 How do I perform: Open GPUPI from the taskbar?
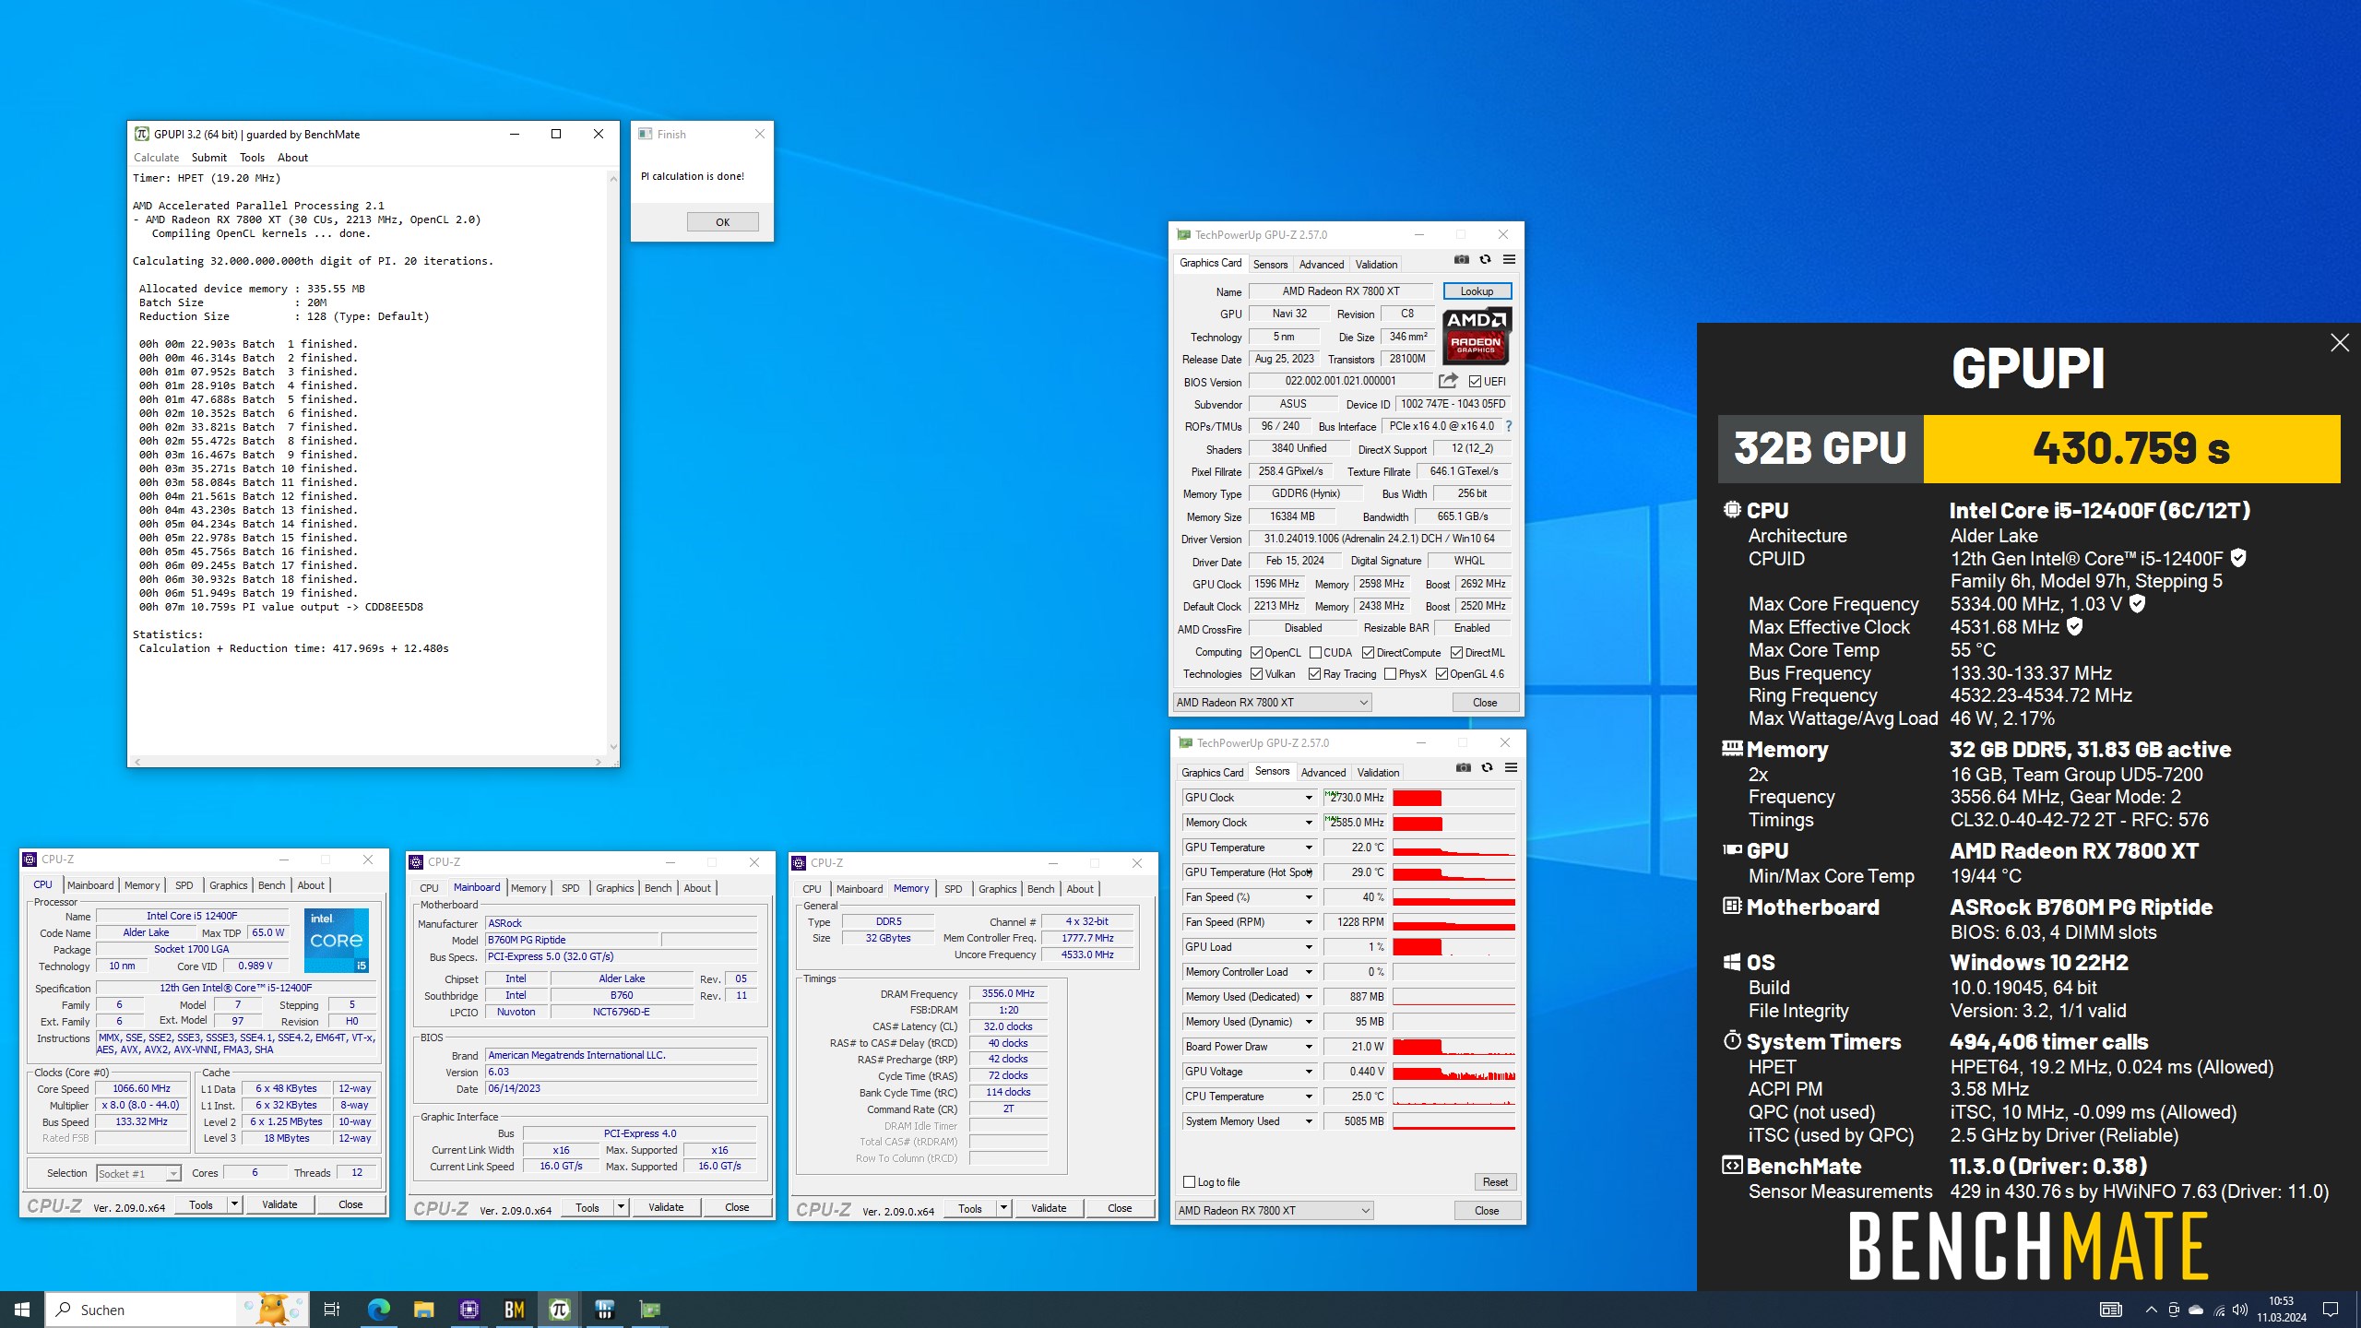[559, 1310]
